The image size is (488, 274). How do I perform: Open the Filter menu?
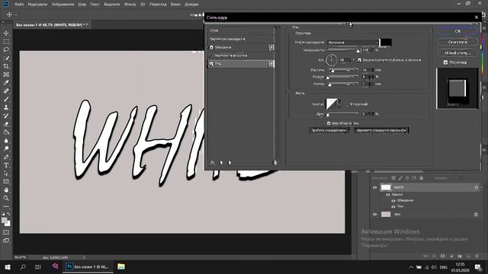130,5
